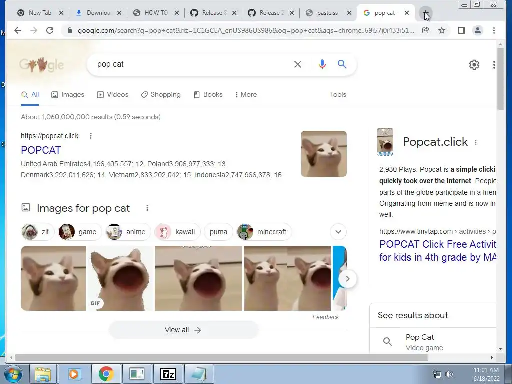
Task: Click the browser forward arrow
Action: 34,30
